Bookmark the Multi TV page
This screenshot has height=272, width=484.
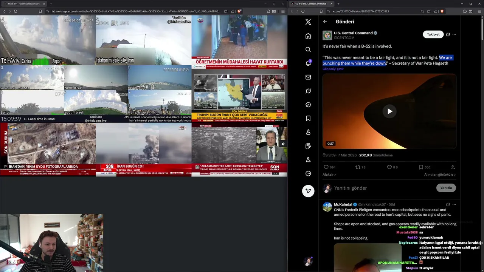(40, 11)
